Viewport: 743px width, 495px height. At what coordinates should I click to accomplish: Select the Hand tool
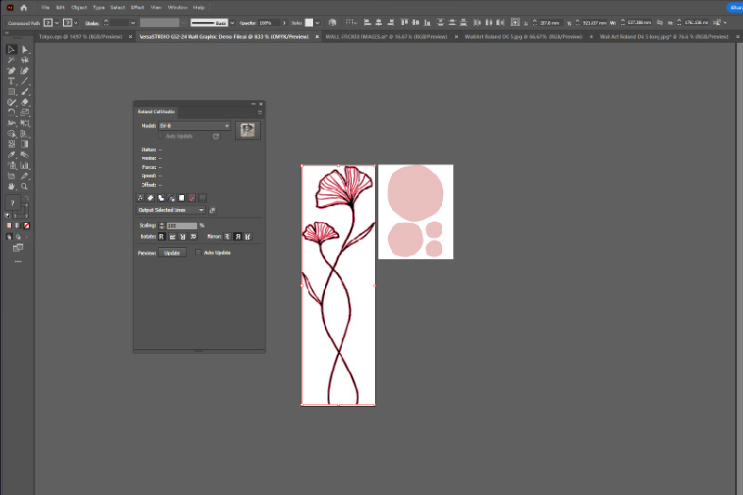11,186
